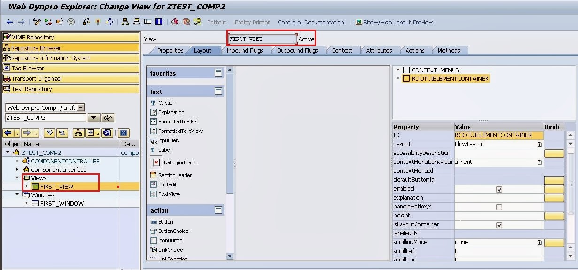Click the palette scrollbar down arrow
This screenshot has height=270, width=578.
(230, 256)
